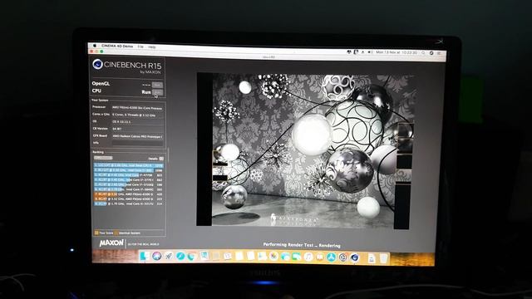Image resolution: width=532 pixels, height=299 pixels.
Task: Click the Your Score legend swatch
Action: click(x=96, y=233)
